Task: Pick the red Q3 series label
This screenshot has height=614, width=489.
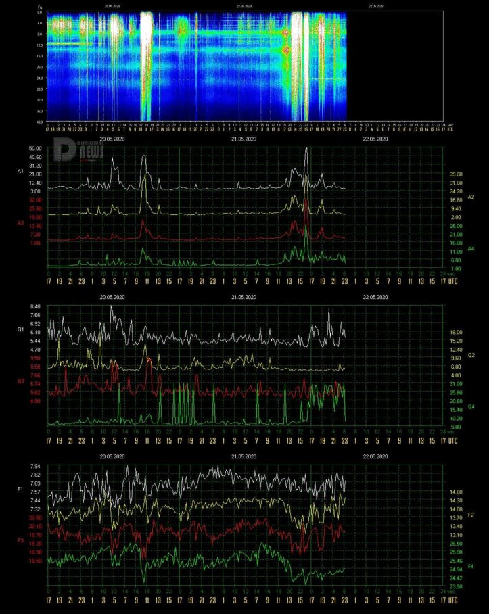Action: [x=20, y=381]
